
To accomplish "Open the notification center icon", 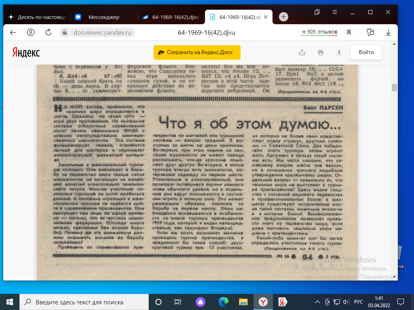I will click(x=401, y=302).
